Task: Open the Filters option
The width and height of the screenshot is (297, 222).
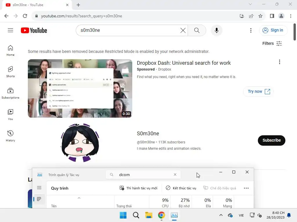Action: click(272, 43)
